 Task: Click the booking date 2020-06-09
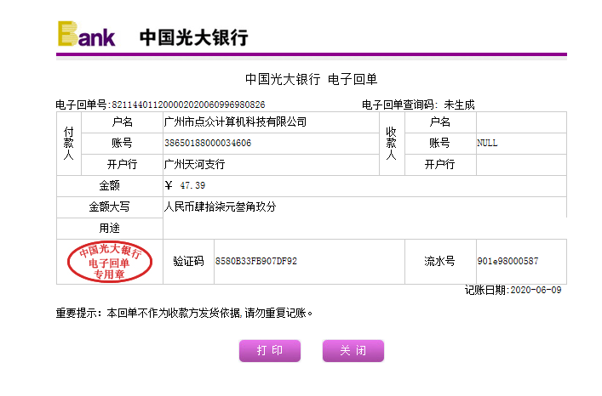[x=536, y=290]
